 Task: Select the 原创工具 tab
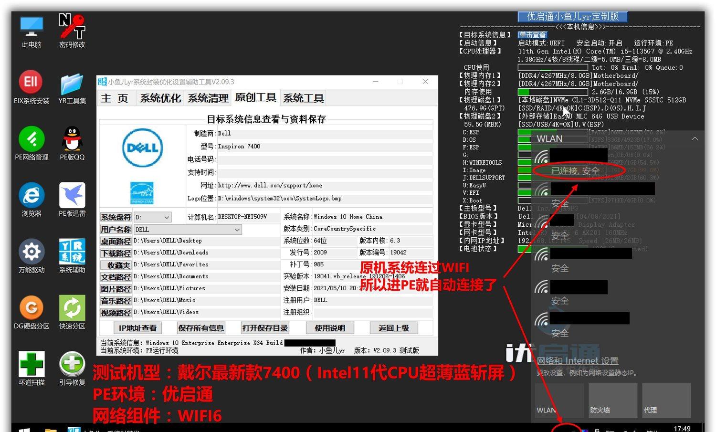255,97
